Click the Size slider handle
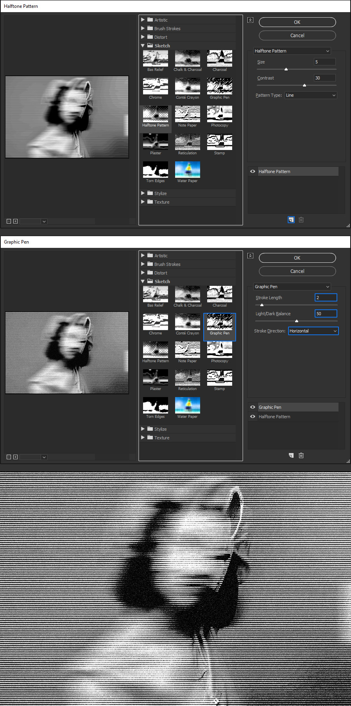Screen dimensions: 351x706 pos(286,69)
